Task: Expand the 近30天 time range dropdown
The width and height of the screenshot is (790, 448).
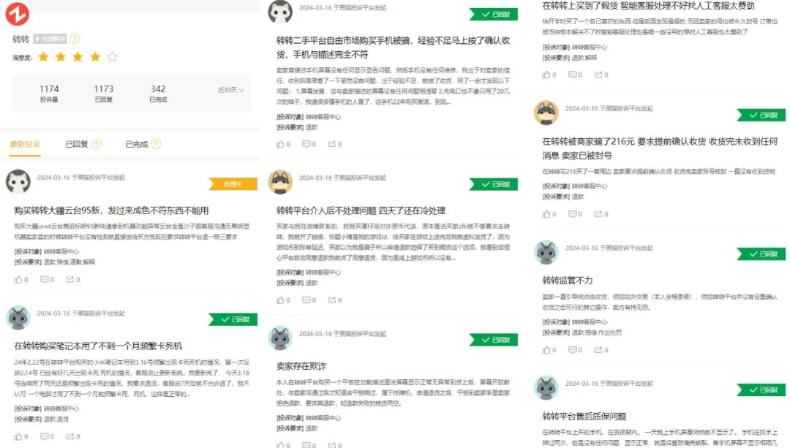Action: pyautogui.click(x=230, y=90)
